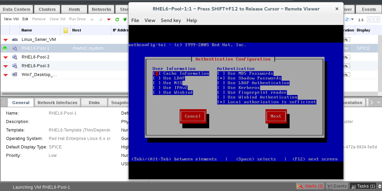Click the RHEL6-Pool-1 green running status icon
Screen dimensions: 382x191
[x=5, y=48]
